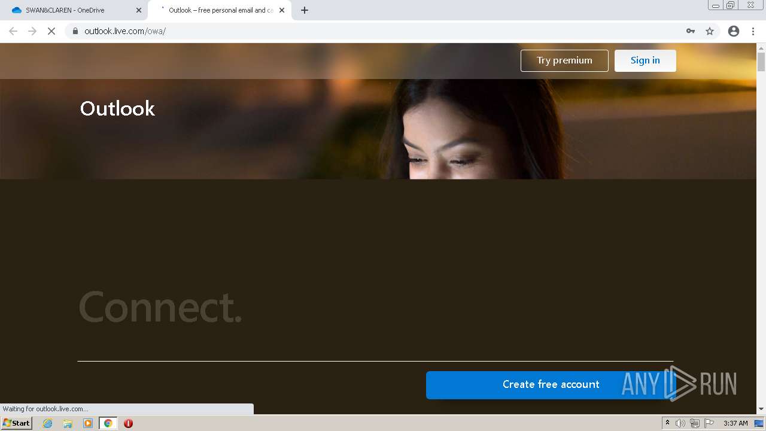Image resolution: width=766 pixels, height=431 pixels.
Task: Open saved passwords key icon
Action: [x=691, y=31]
